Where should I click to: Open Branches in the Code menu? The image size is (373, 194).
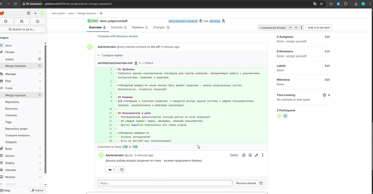pyautogui.click(x=11, y=109)
